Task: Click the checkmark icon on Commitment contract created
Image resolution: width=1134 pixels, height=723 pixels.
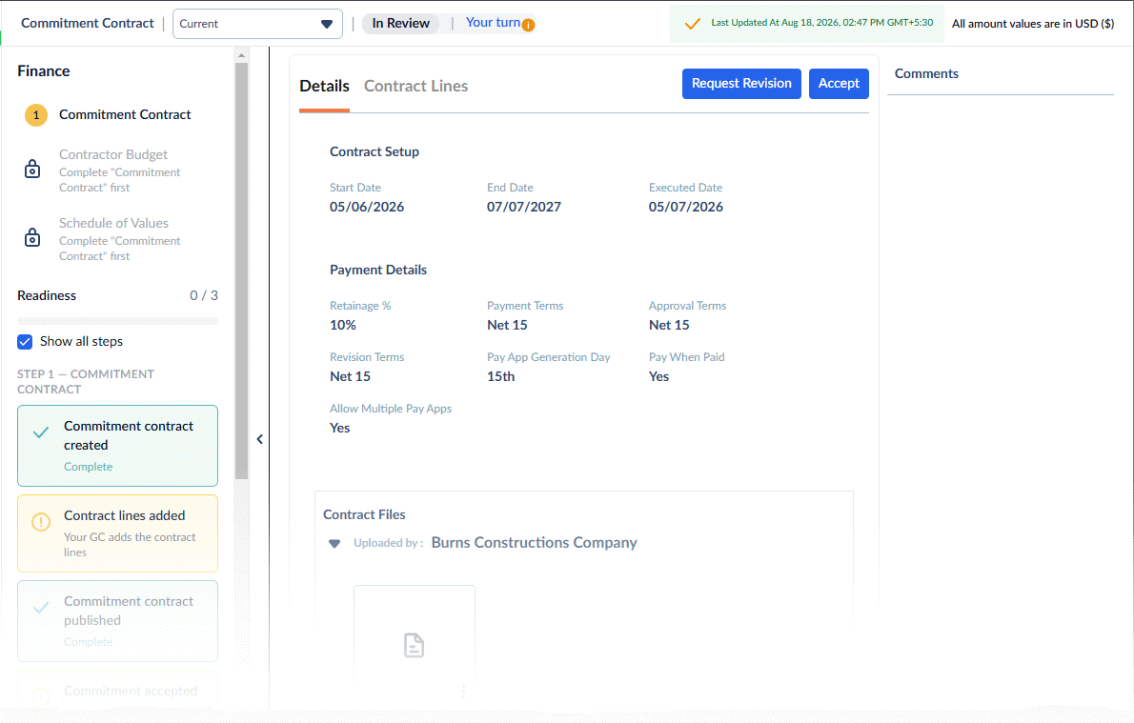Action: click(41, 433)
